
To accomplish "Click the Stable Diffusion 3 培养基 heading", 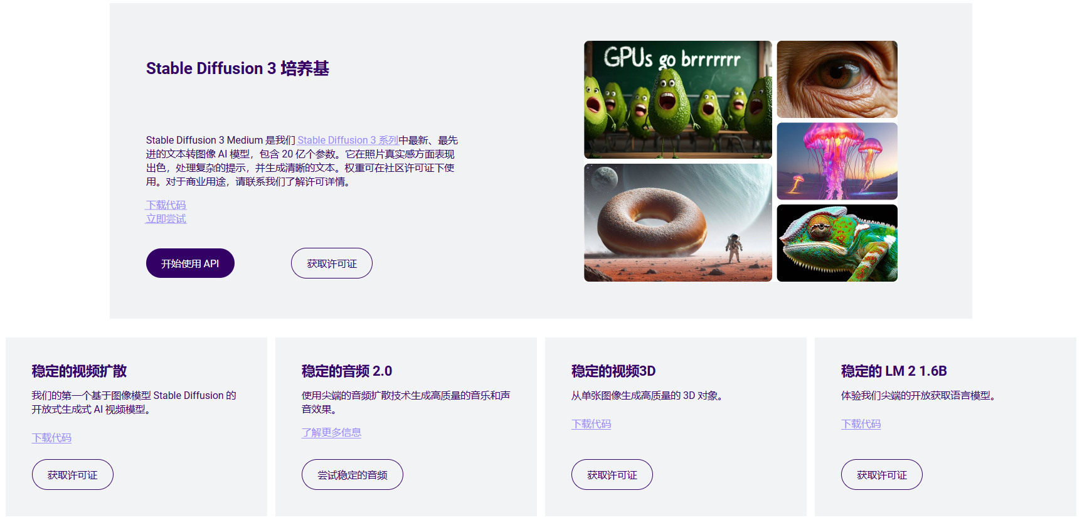I will point(237,68).
